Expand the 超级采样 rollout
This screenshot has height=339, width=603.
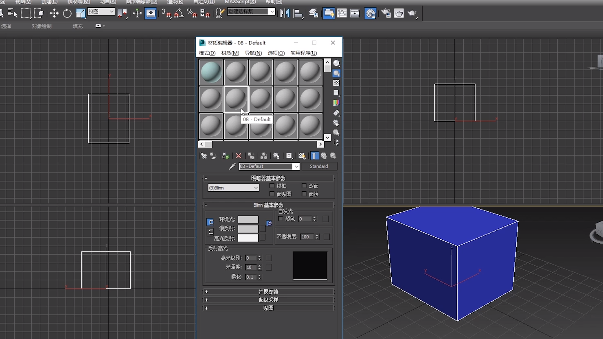tap(268, 300)
